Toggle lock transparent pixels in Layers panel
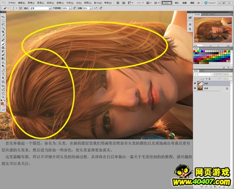Screen dimensions: 234x189 click(201, 79)
